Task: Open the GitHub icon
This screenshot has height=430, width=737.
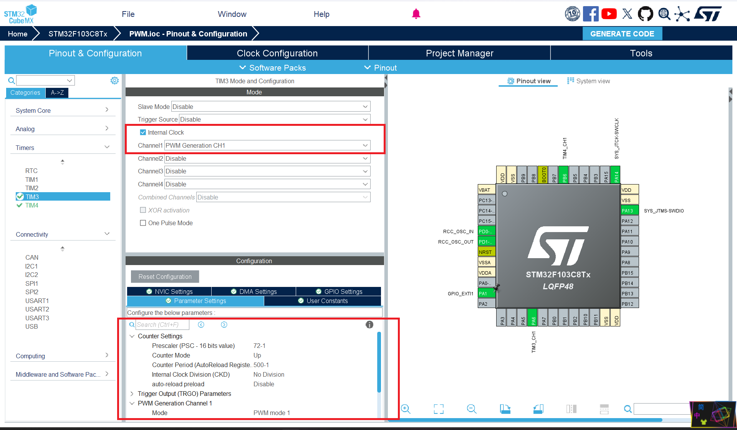Action: [646, 14]
